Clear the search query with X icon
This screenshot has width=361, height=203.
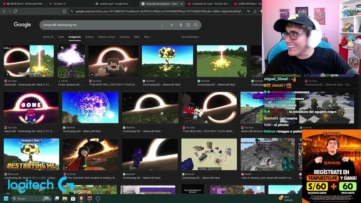pos(171,25)
